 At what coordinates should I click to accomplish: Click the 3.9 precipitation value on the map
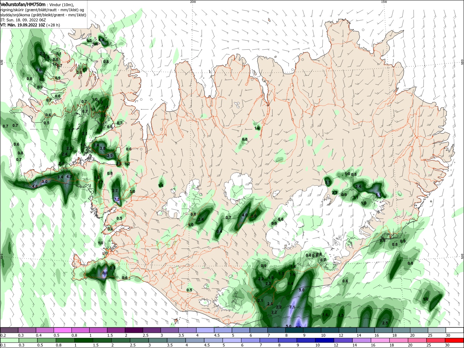[110, 156]
